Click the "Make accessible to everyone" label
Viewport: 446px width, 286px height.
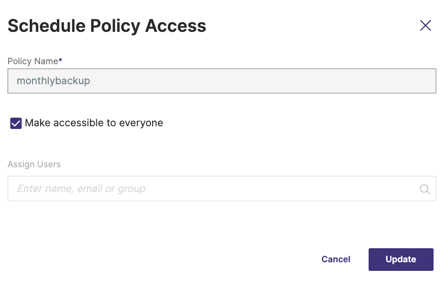click(x=94, y=123)
